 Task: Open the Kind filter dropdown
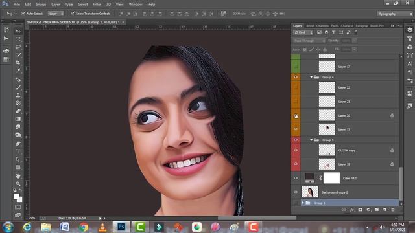(x=303, y=32)
